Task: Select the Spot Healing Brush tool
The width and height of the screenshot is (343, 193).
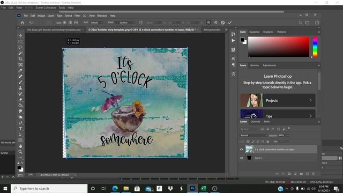Action: point(20,76)
